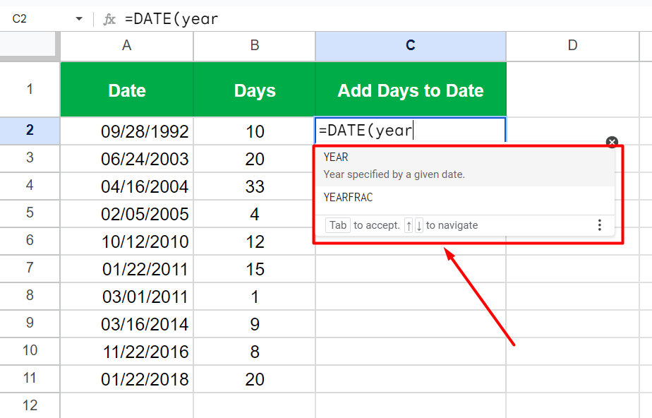Click cell with date 03/01/2011
This screenshot has height=418, width=652.
[127, 296]
